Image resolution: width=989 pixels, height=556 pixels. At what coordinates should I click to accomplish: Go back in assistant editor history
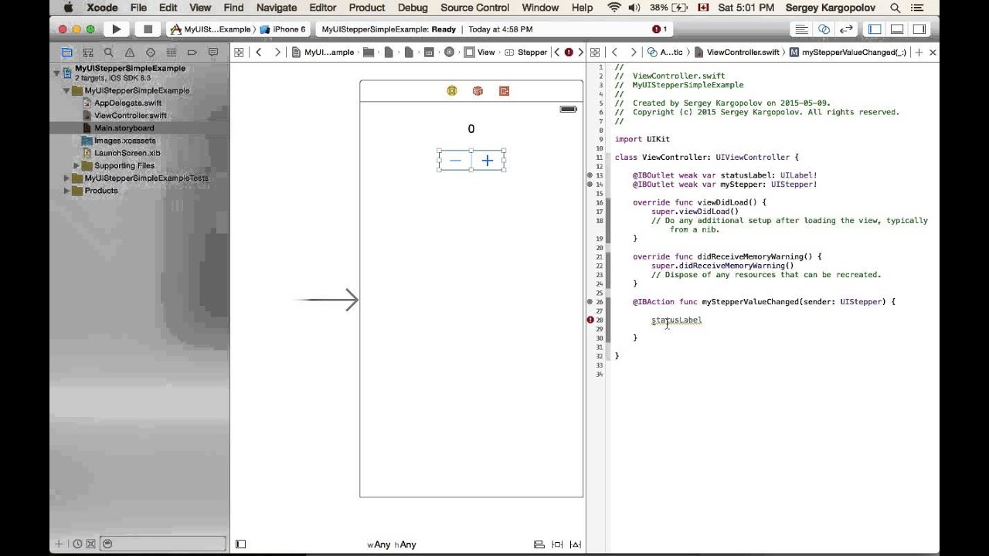tap(614, 53)
